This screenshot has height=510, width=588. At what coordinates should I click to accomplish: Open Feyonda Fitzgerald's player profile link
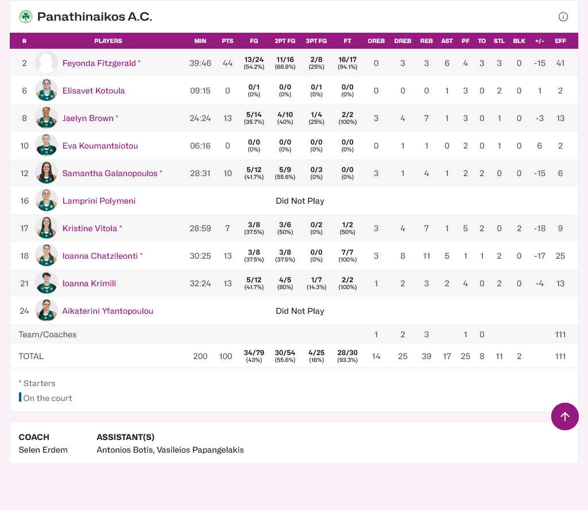[99, 63]
